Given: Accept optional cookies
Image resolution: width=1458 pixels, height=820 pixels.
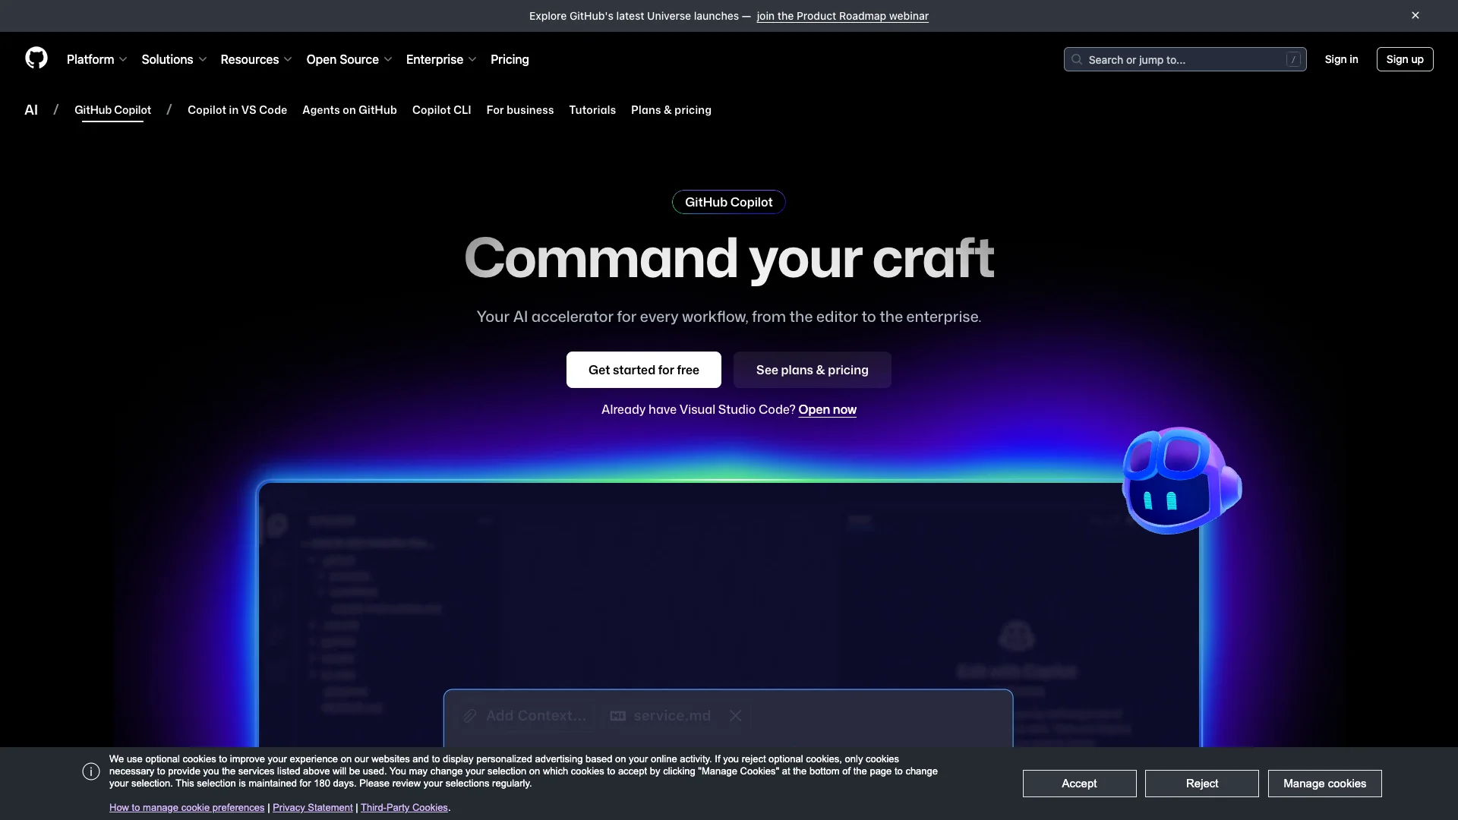Looking at the screenshot, I should (x=1079, y=783).
